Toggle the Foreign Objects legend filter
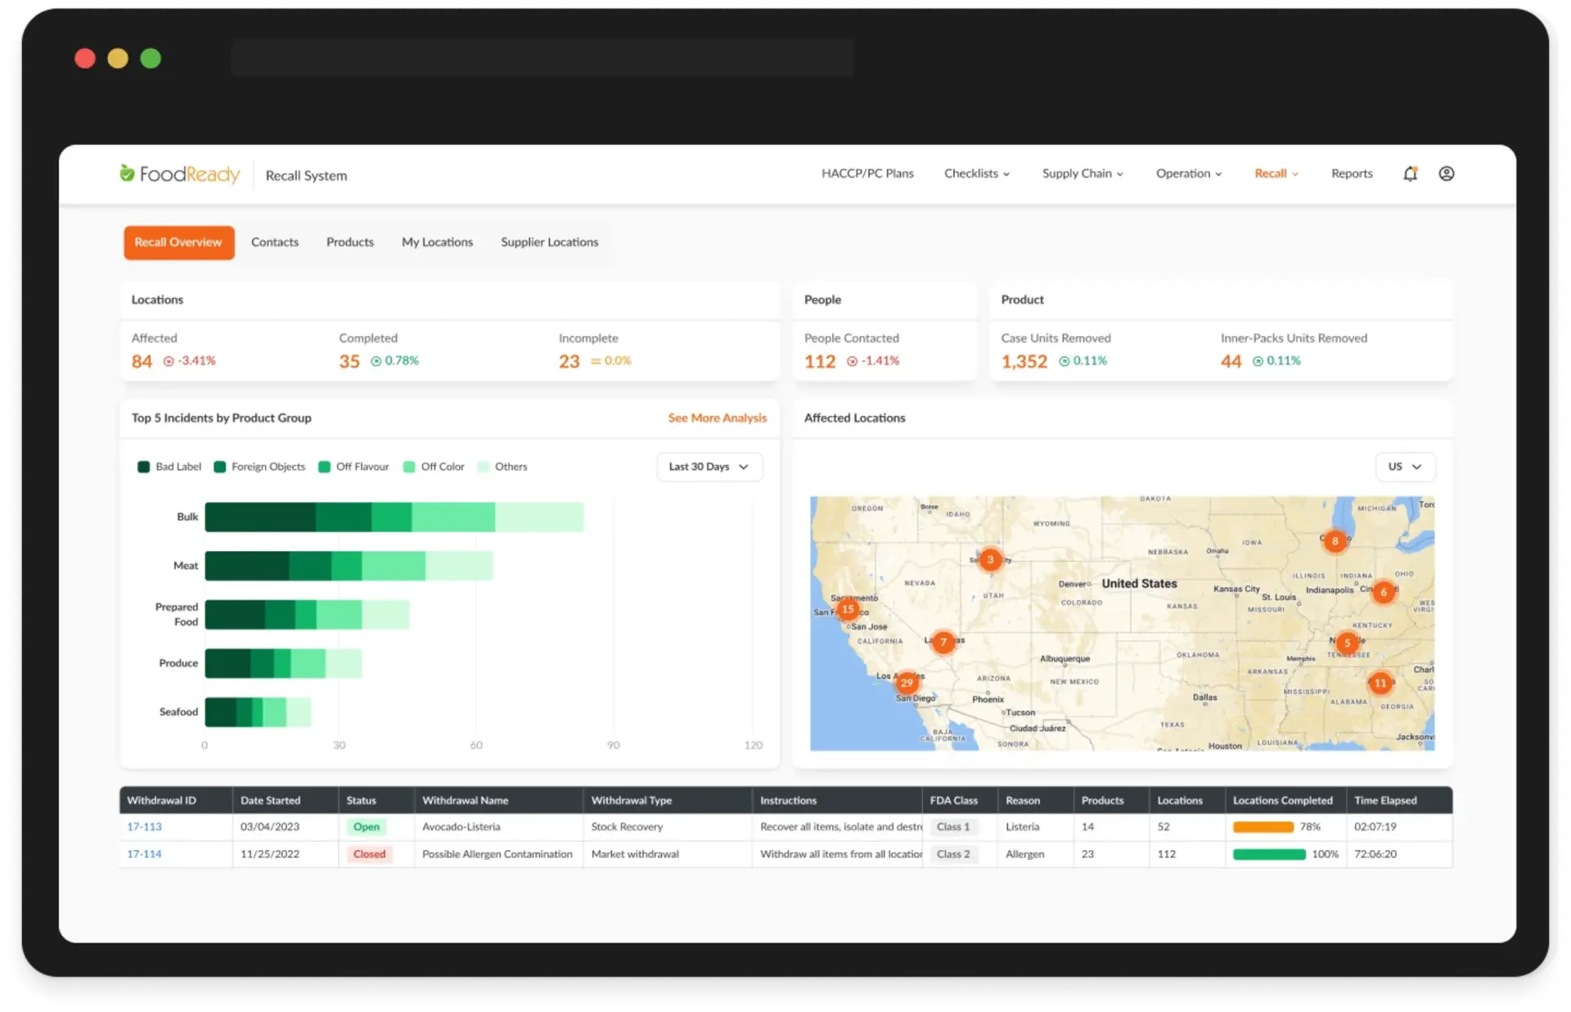Viewport: 1571px width, 1012px height. tap(259, 467)
